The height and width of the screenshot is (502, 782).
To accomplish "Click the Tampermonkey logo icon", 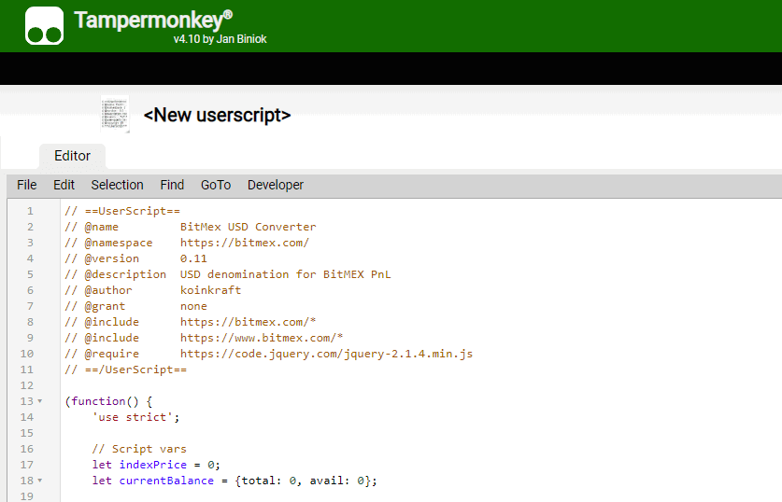I will coord(44,25).
